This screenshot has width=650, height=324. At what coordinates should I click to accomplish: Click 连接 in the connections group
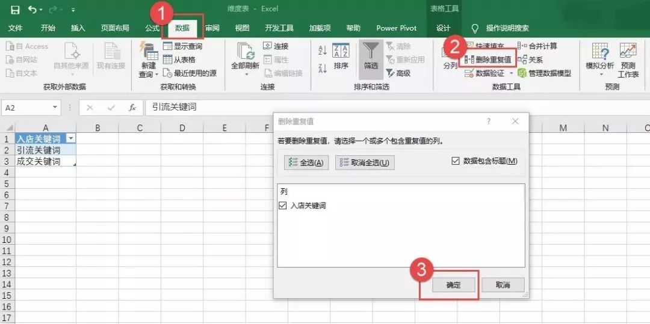276,46
